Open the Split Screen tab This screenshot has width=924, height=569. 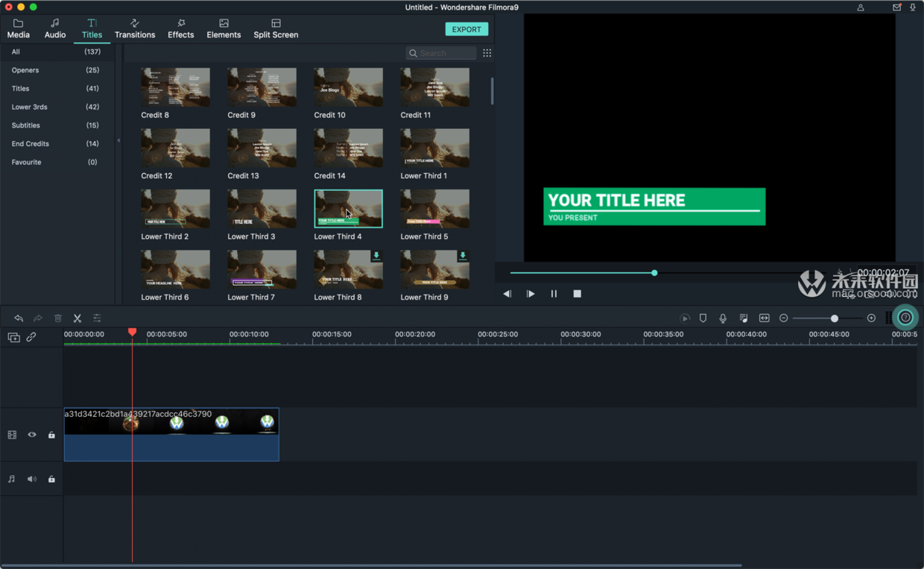276,28
